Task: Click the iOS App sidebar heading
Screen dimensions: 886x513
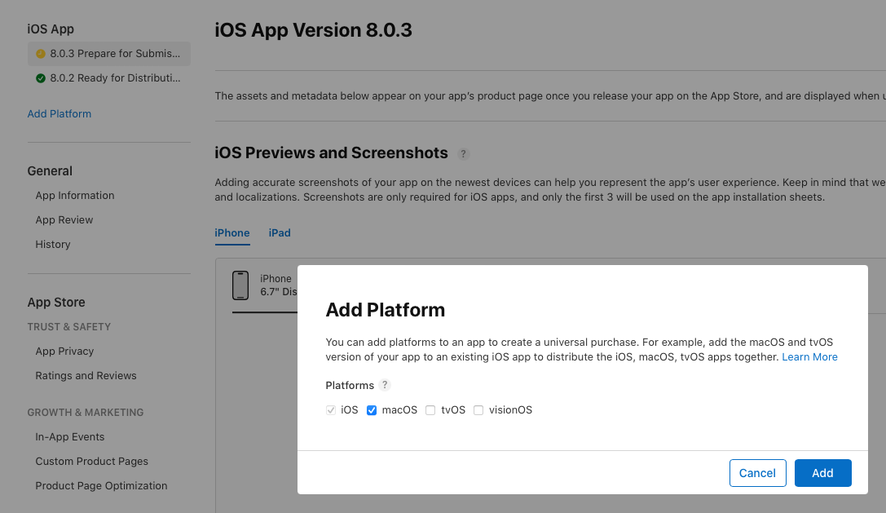Action: pos(51,29)
